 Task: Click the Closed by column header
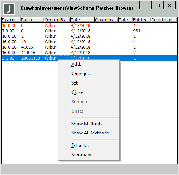tap(106, 20)
